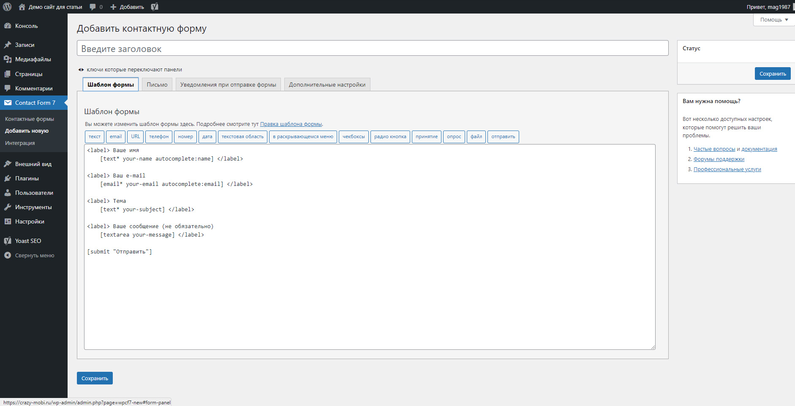795x406 pixels.
Task: Open Медиафайлы from the sidebar
Action: coord(33,59)
